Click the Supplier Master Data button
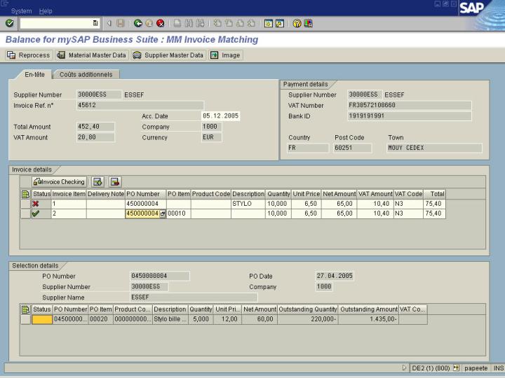Viewport: 505px width, 378px height. tap(168, 55)
